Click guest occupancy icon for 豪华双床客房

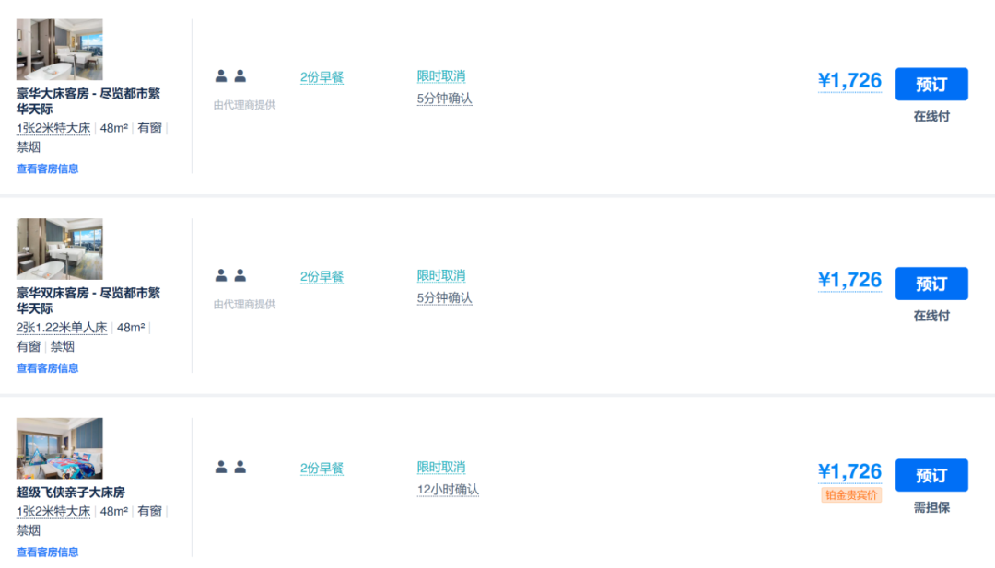click(x=230, y=275)
